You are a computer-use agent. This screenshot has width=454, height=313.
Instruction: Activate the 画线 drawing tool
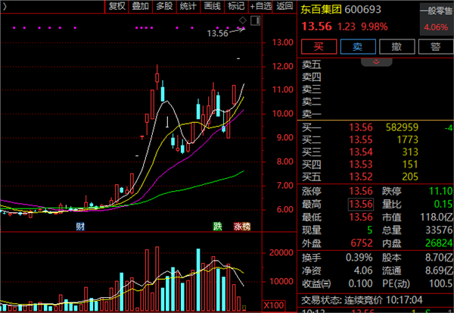(213, 7)
